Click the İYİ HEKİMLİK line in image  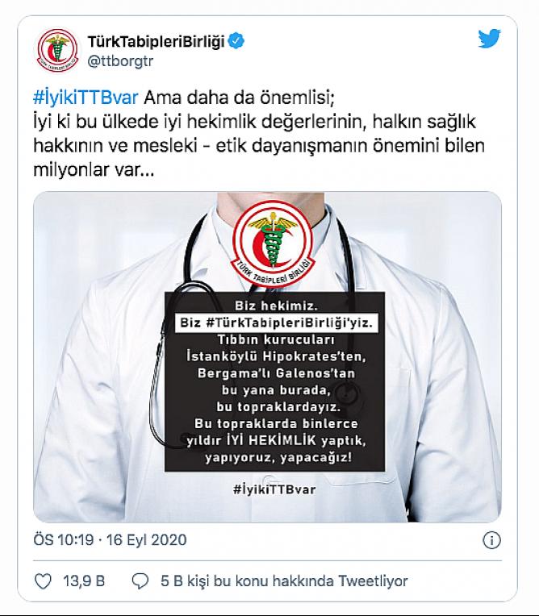pyautogui.click(x=276, y=440)
